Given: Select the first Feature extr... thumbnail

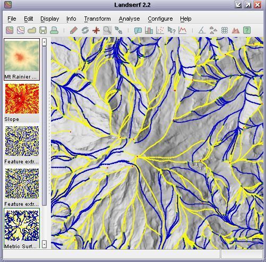Looking at the screenshot, I should click(x=22, y=141).
